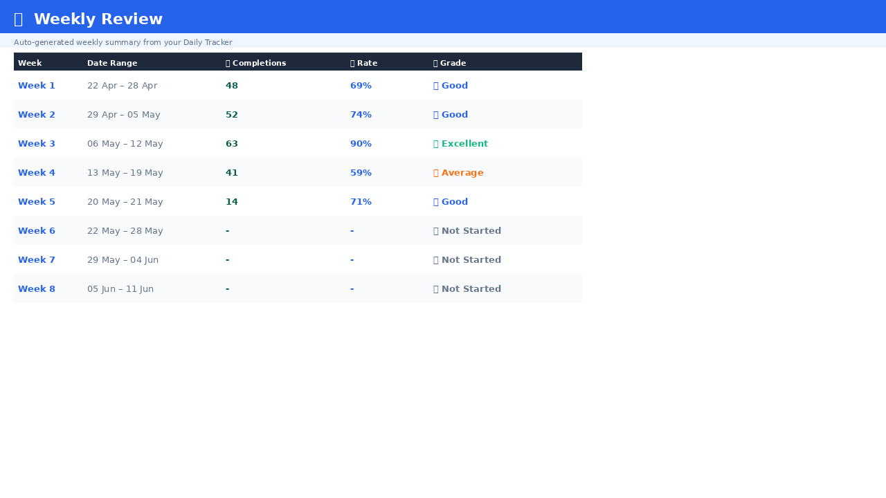Click Not Started grade for Week 7
This screenshot has height=498, width=886.
coord(467,260)
